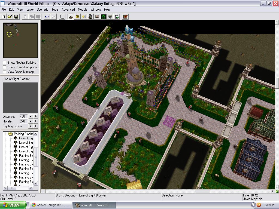
Task: Click the 'Selection: None' status text
Action: pos(172,195)
